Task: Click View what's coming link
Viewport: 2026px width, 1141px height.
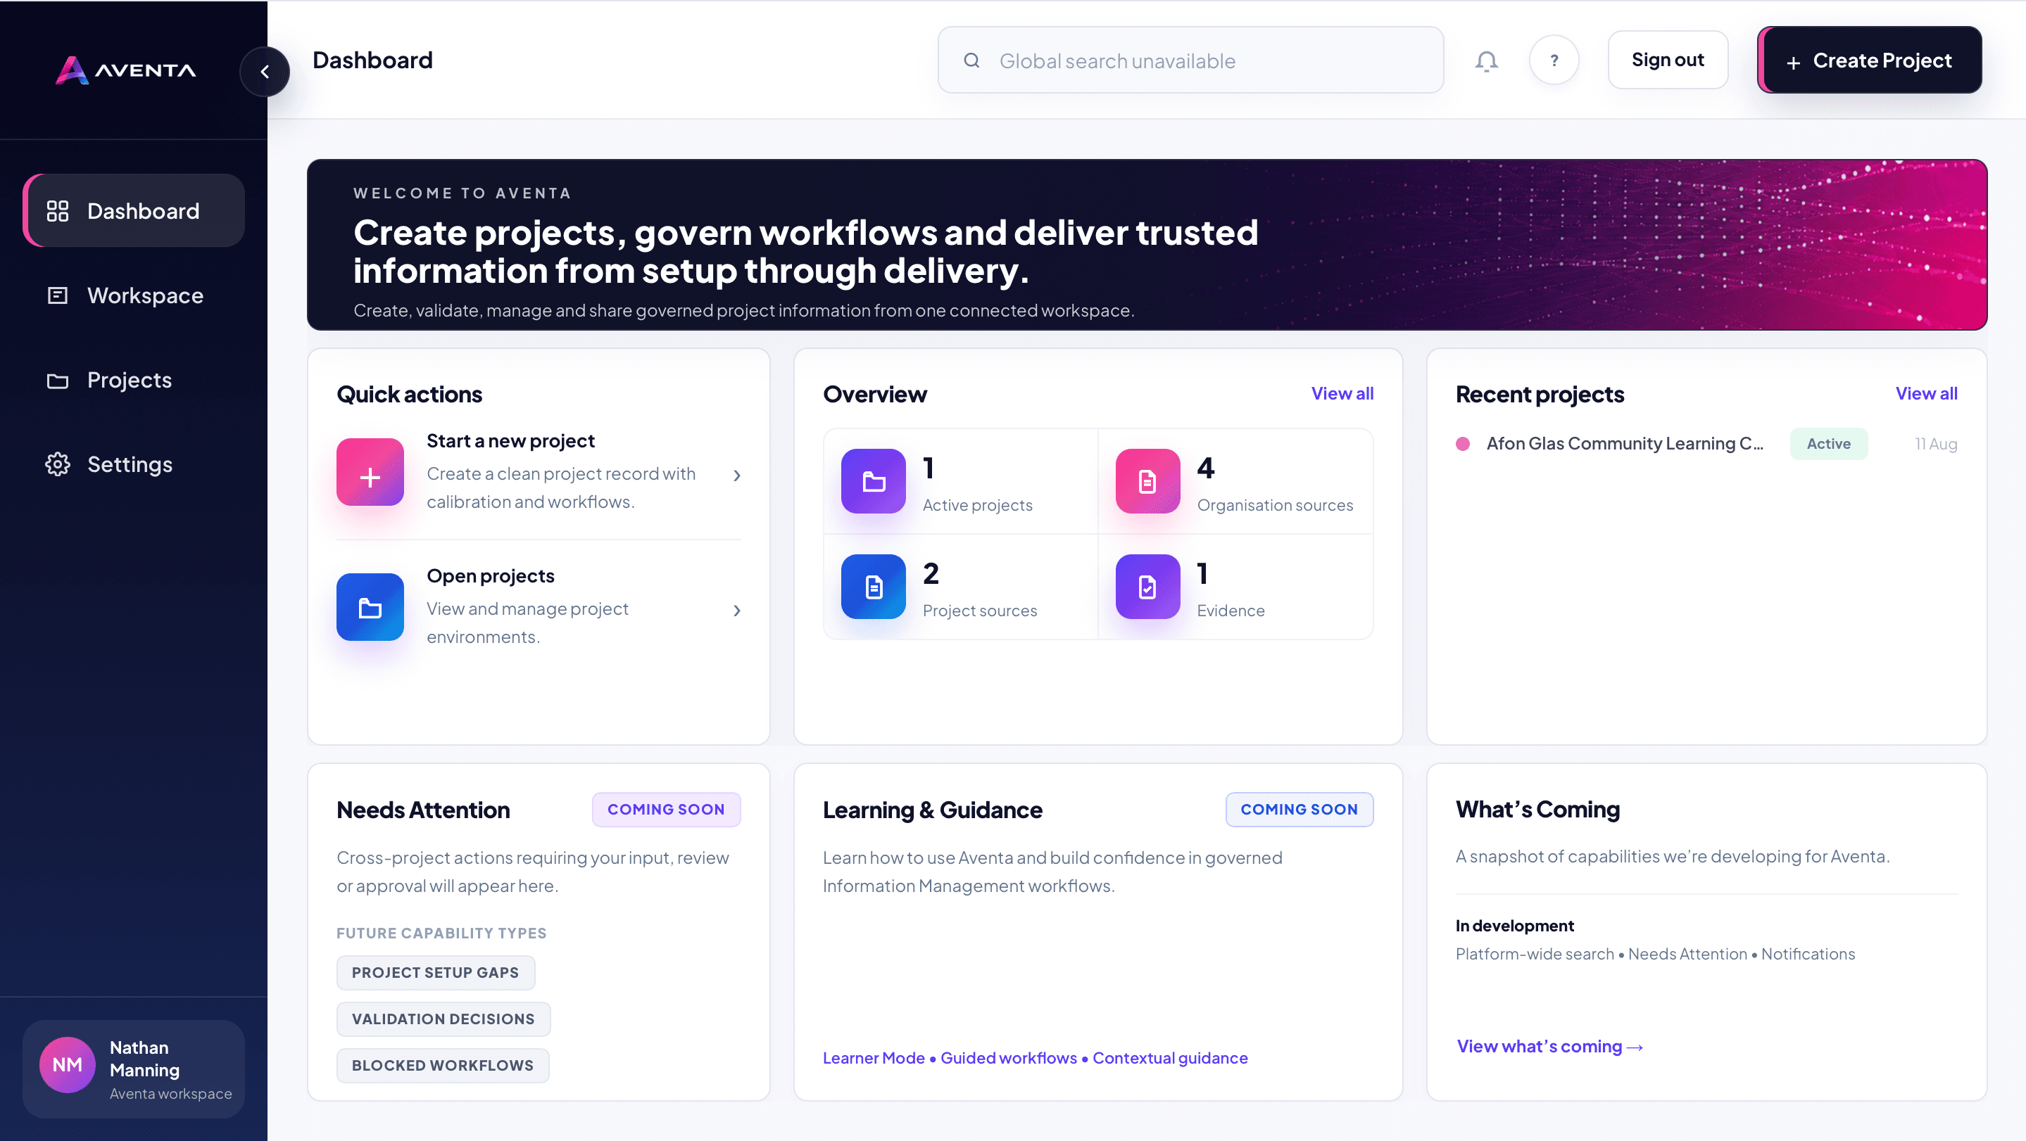Action: coord(1549,1047)
